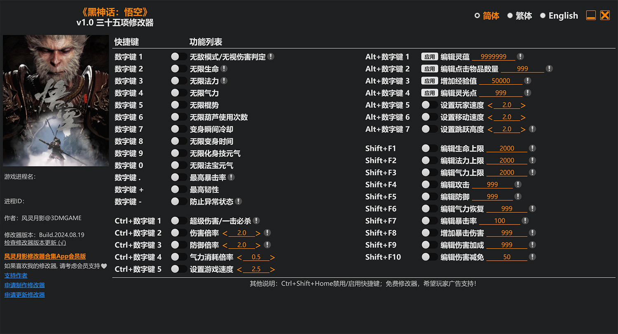The width and height of the screenshot is (618, 334).
Task: Toggle 变身瞬间冷却 switch
Action: (179, 129)
